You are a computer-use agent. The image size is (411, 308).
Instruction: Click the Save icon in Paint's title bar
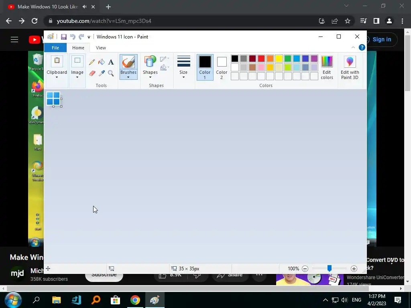tap(64, 37)
